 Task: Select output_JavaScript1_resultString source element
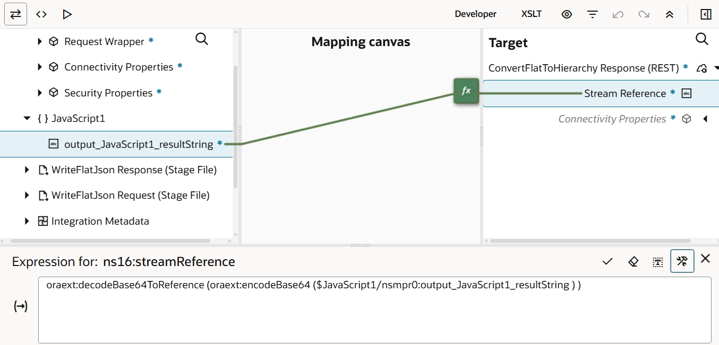[138, 144]
